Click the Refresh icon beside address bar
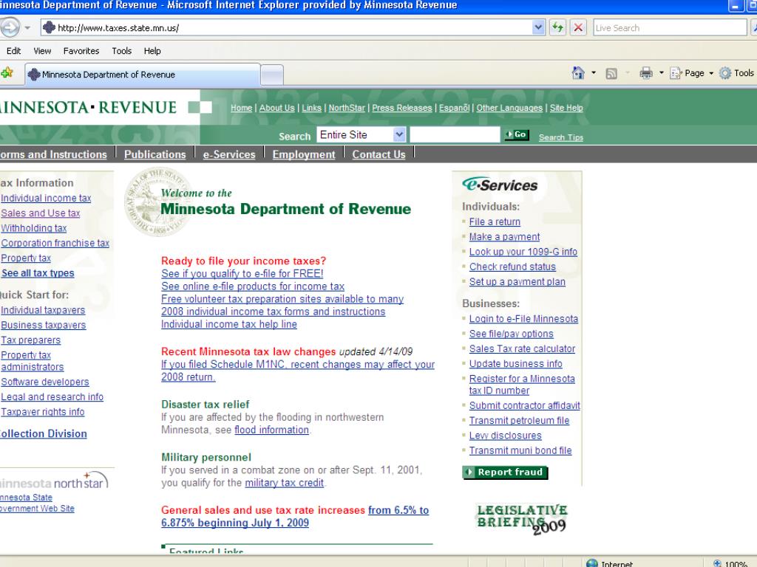 point(557,27)
